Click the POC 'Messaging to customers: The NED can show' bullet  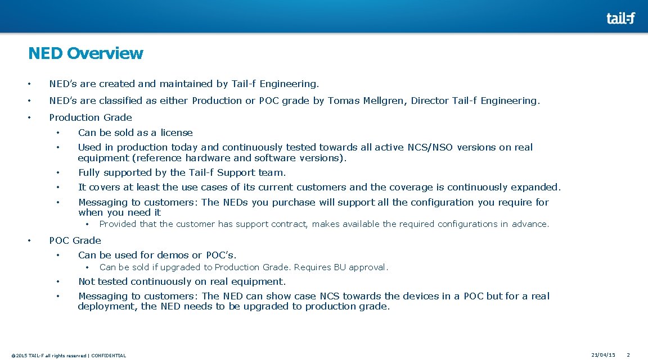click(x=314, y=301)
